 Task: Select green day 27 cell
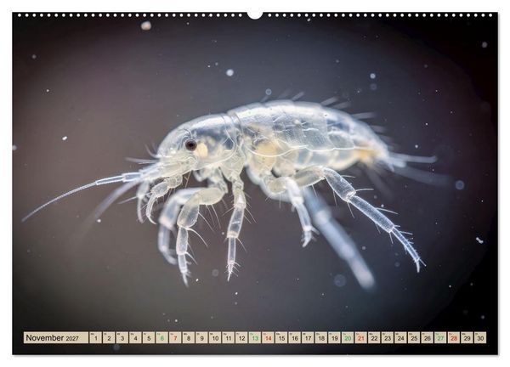(440, 338)
